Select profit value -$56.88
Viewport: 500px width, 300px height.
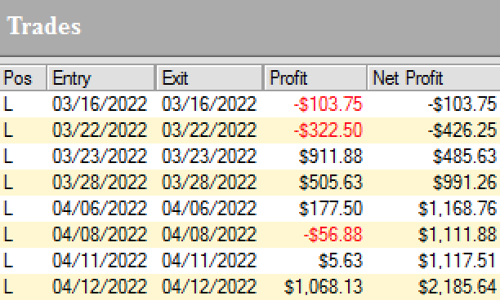(x=333, y=235)
